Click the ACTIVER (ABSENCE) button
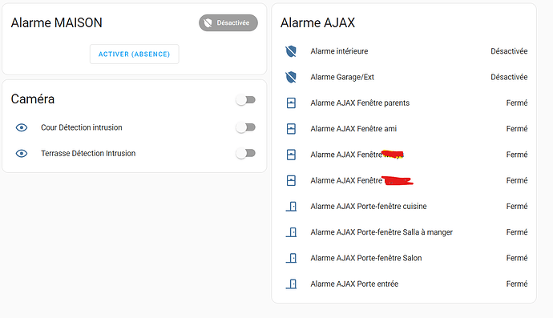This screenshot has width=553, height=318. [134, 54]
